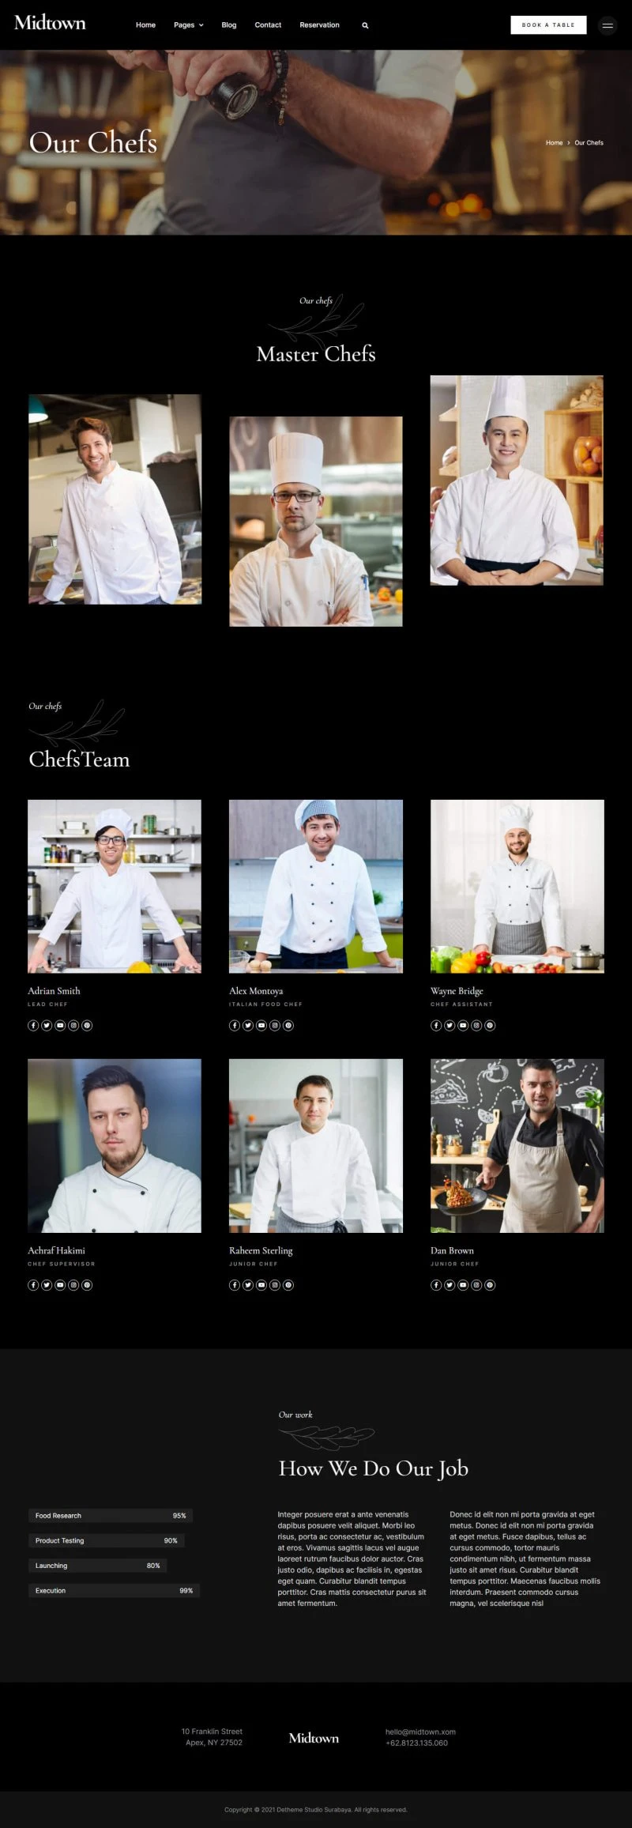632x1828 pixels.
Task: Select the Contact menu item
Action: click(268, 25)
